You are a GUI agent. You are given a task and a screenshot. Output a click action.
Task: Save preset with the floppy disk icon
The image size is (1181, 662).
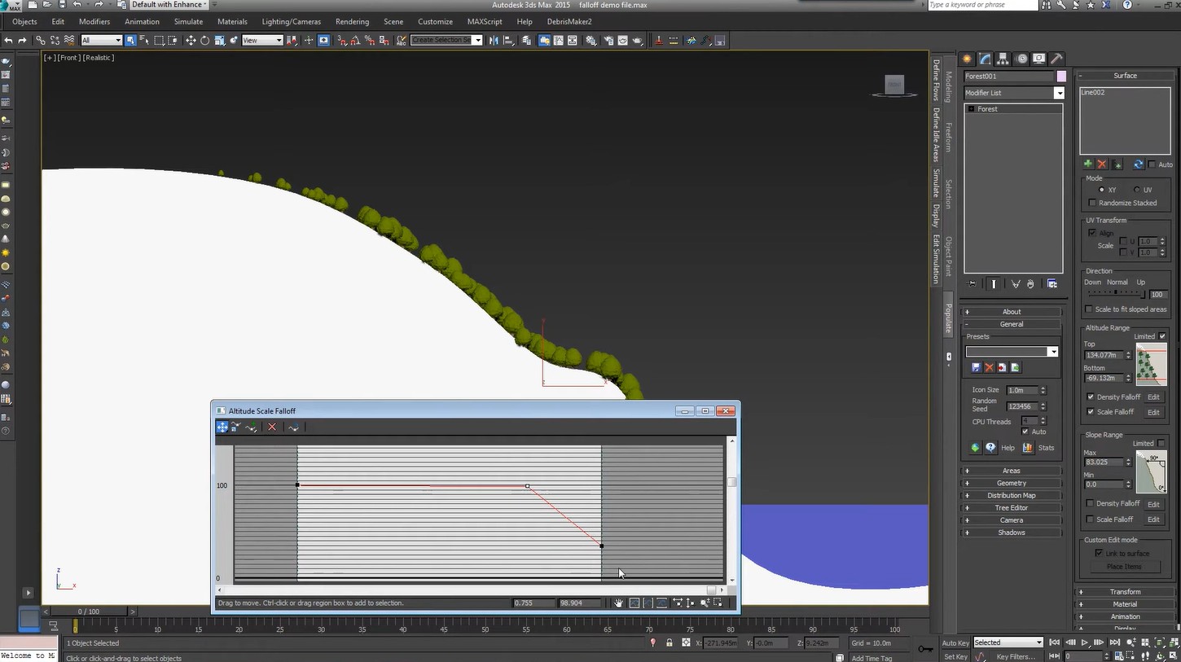click(976, 368)
